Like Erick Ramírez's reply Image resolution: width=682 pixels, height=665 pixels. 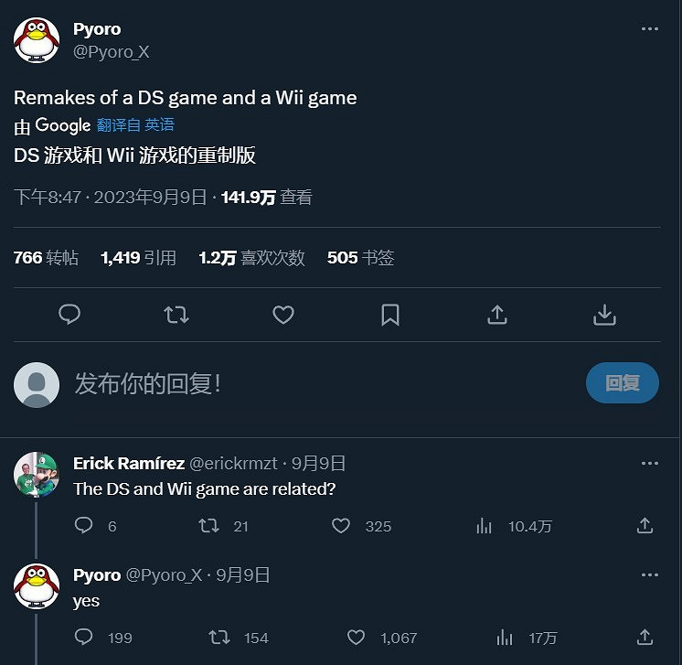click(x=341, y=526)
